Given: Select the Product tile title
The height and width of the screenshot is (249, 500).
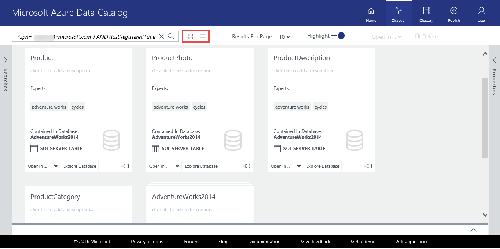Looking at the screenshot, I should point(42,58).
